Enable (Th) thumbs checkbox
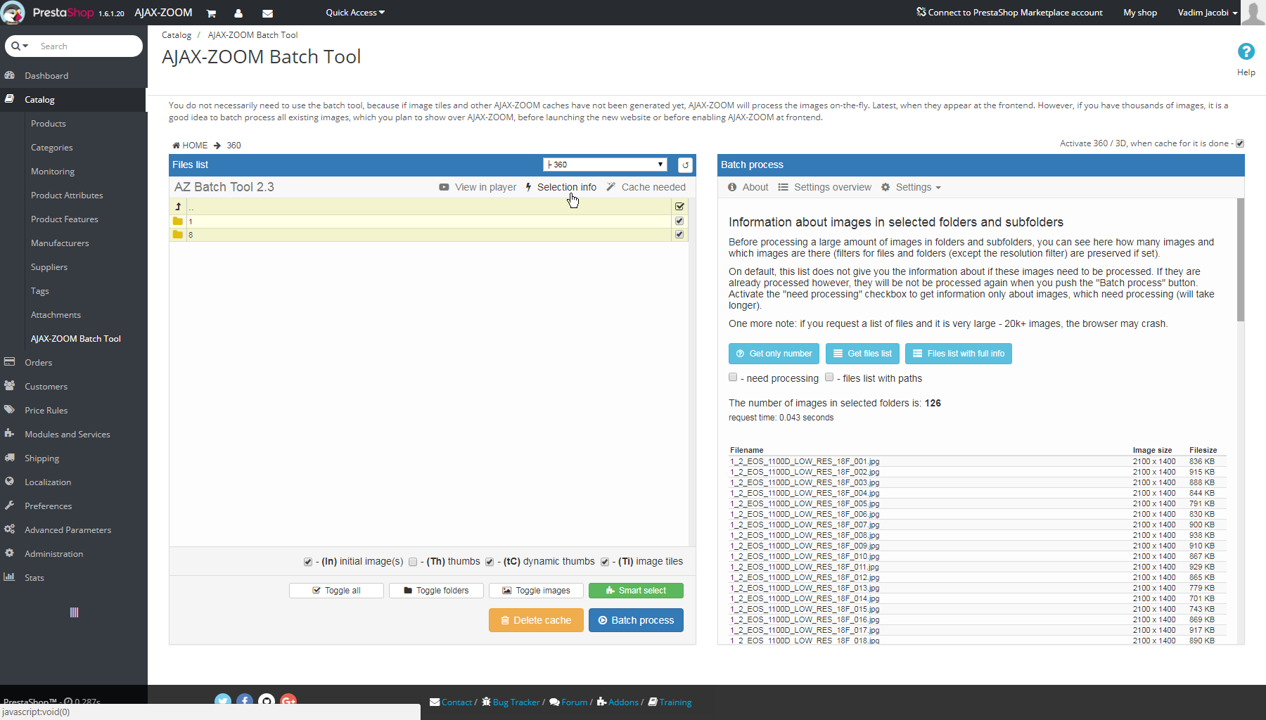Screen dimensions: 1266x720 (x=413, y=562)
